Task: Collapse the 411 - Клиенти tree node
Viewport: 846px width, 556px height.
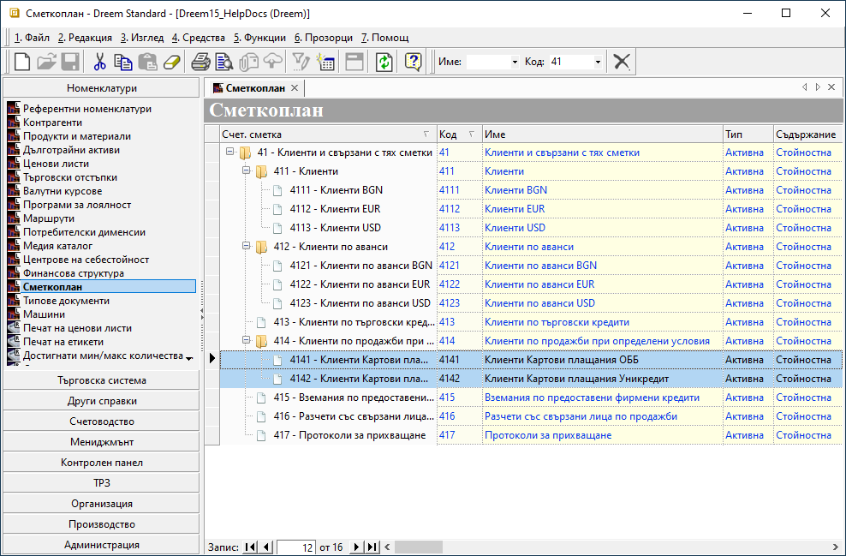Action: [x=246, y=171]
